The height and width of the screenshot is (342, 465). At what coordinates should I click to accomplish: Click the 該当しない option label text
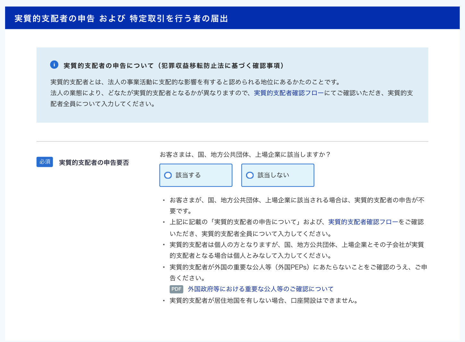[273, 175]
